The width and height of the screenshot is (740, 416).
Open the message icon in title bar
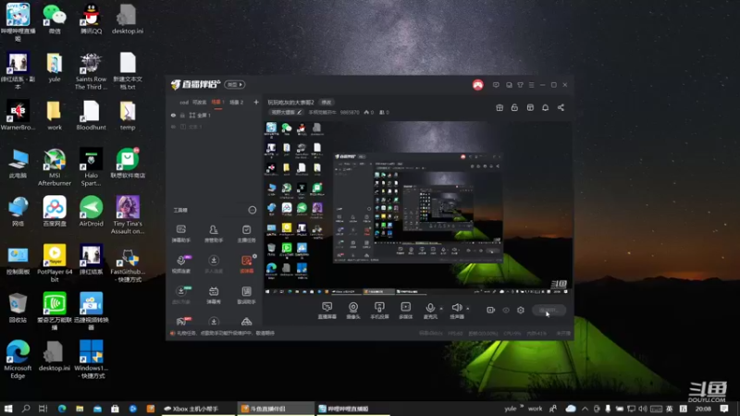[496, 85]
